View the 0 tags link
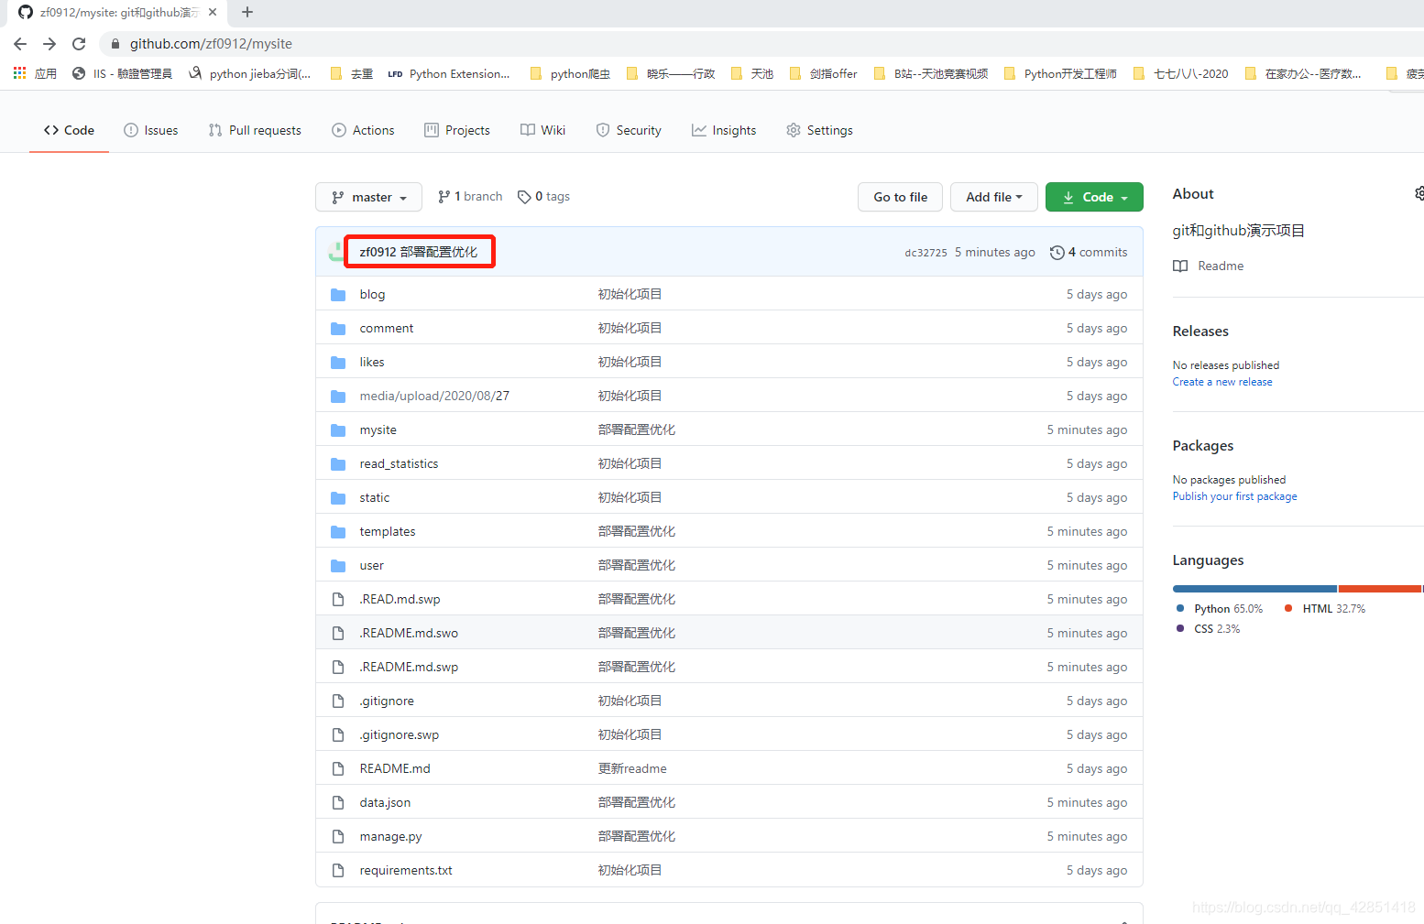The height and width of the screenshot is (924, 1424). (x=543, y=196)
